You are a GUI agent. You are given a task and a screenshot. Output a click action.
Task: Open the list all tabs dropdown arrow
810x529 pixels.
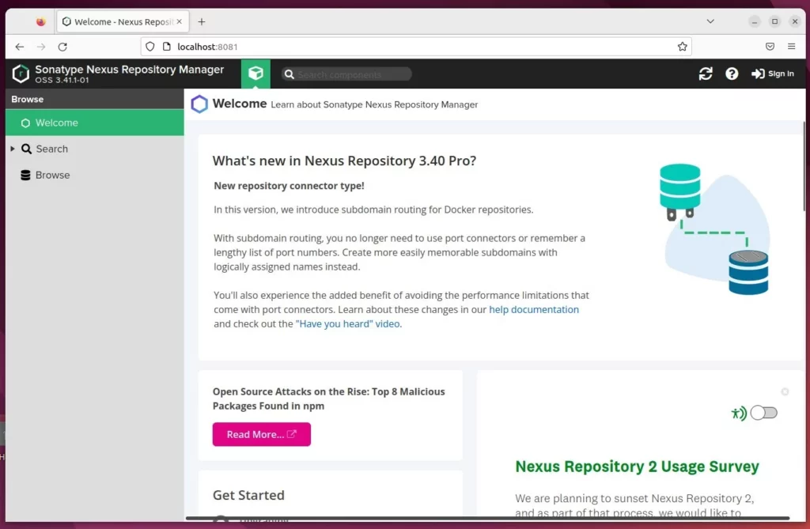[710, 21]
